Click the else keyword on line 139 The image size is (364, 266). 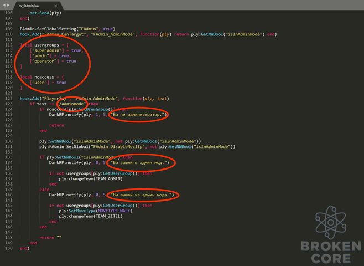pos(44,190)
